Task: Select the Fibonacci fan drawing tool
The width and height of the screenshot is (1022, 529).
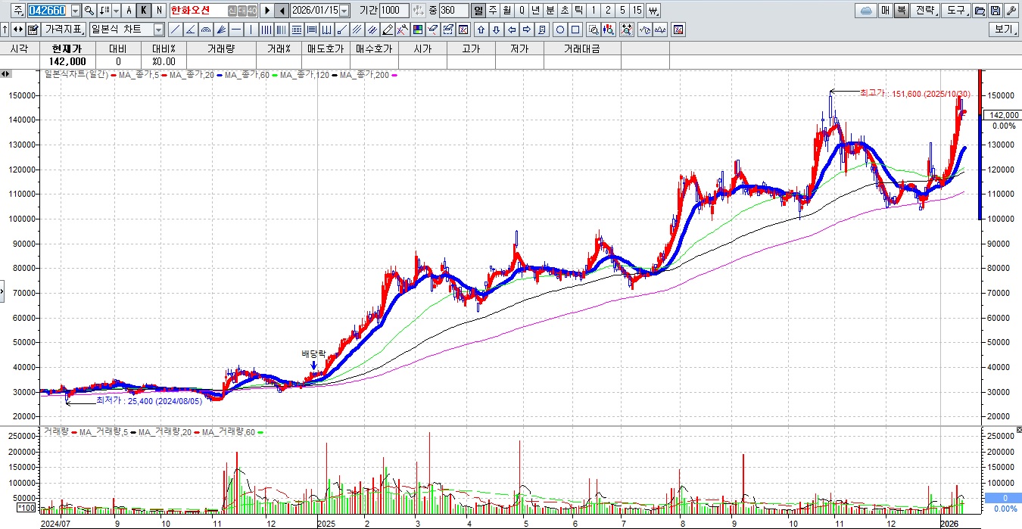Action: (x=221, y=30)
